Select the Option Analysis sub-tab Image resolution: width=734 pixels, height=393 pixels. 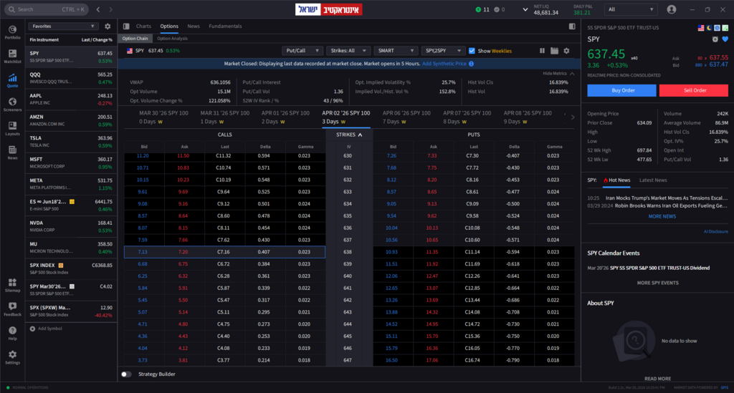pyautogui.click(x=172, y=39)
